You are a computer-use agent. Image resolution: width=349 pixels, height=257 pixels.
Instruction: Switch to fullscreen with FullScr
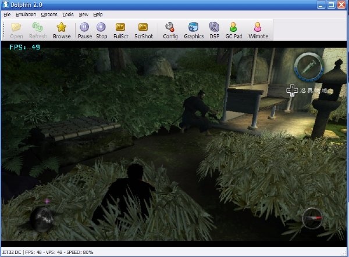click(x=120, y=30)
